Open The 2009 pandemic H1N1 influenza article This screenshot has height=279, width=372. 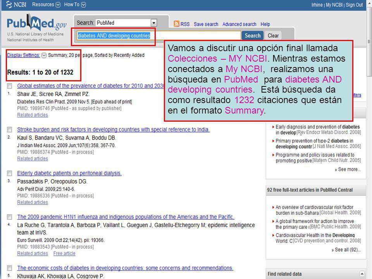[126, 217]
